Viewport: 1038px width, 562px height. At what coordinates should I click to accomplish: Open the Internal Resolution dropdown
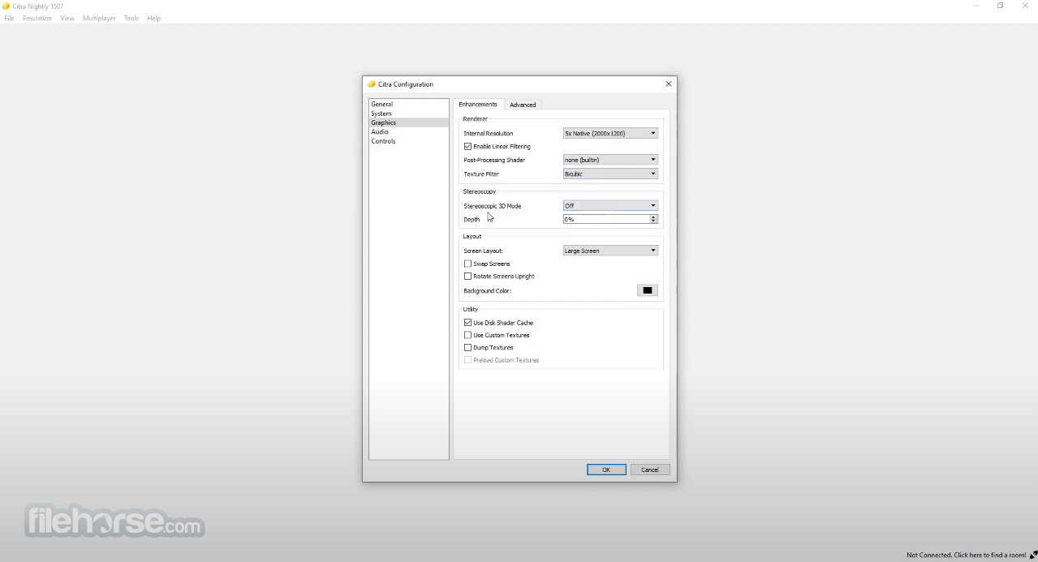tap(610, 133)
